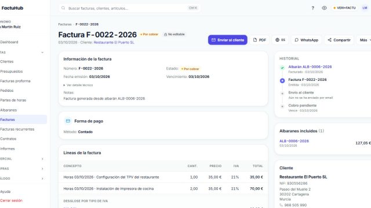Download invoice with PDF button
Image resolution: width=371 pixels, height=208 pixels.
(260, 40)
